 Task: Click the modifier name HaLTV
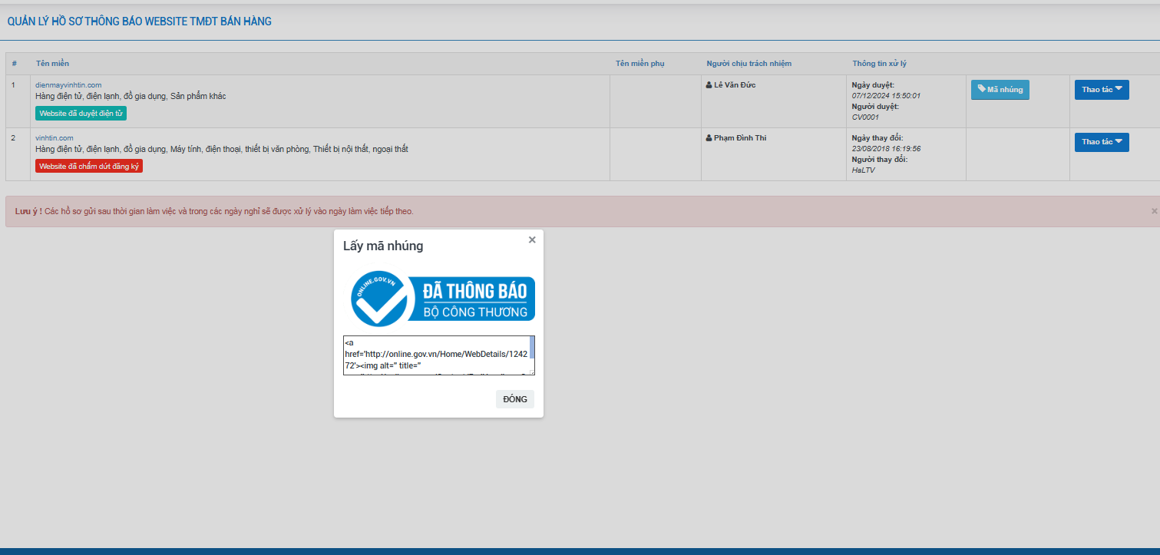pos(863,170)
